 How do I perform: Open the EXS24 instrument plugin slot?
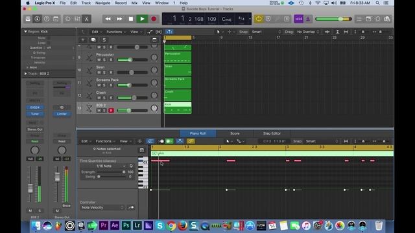(35, 107)
